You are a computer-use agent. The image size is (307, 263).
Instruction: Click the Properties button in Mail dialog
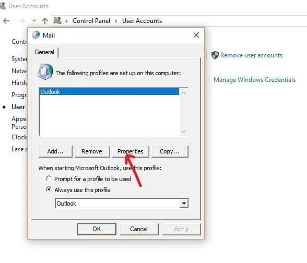pyautogui.click(x=131, y=151)
